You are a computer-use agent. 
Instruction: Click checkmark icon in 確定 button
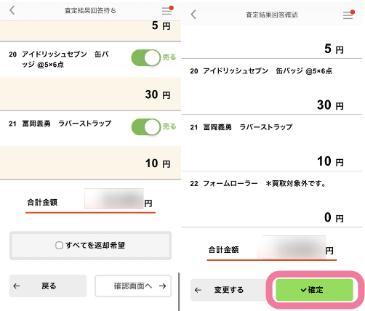point(304,290)
